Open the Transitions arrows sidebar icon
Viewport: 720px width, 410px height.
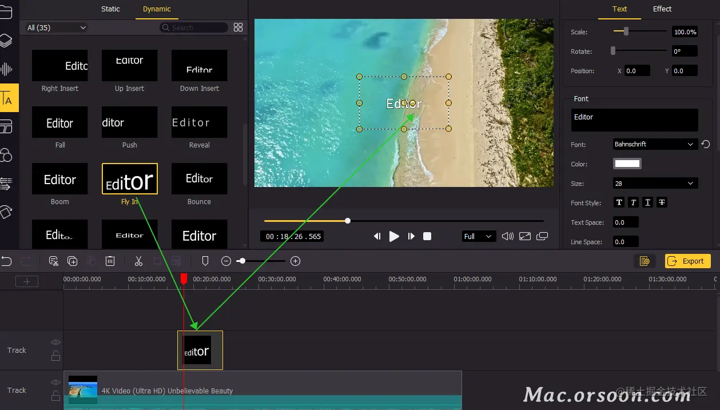click(x=6, y=184)
